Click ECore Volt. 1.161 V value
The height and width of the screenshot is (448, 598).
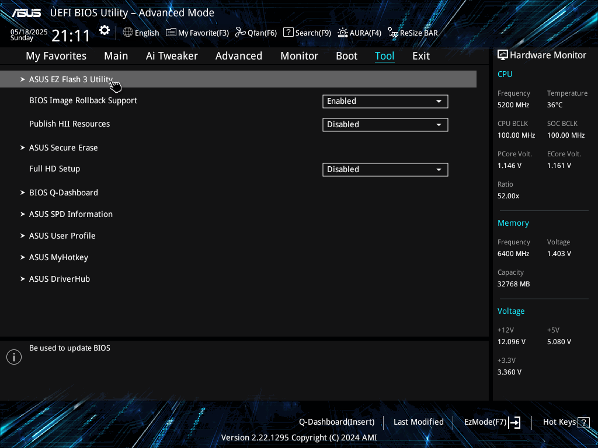pyautogui.click(x=559, y=166)
